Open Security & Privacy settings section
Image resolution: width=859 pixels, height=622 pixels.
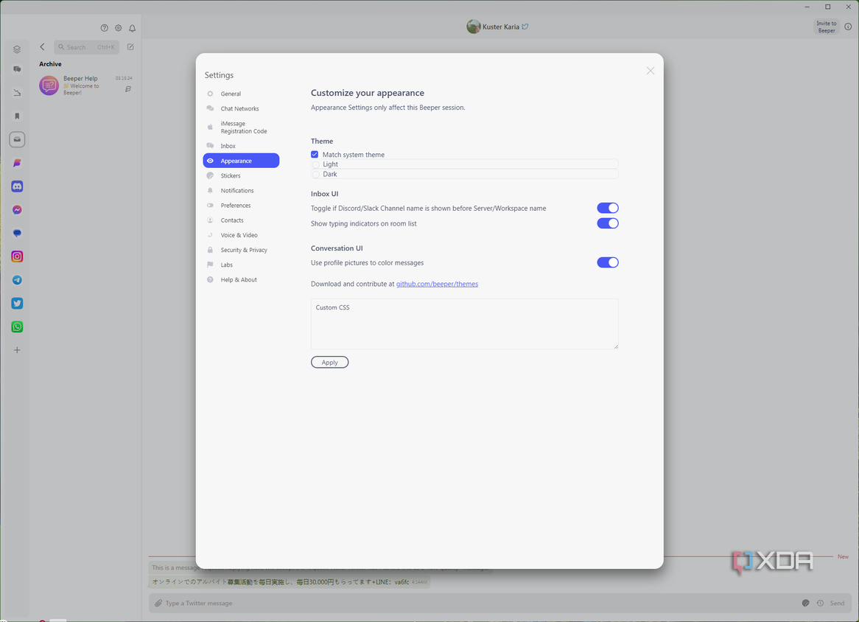[x=241, y=250]
